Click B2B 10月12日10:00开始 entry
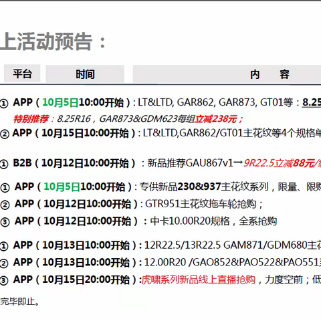Viewport: 321px width, 321px height. tap(74, 163)
